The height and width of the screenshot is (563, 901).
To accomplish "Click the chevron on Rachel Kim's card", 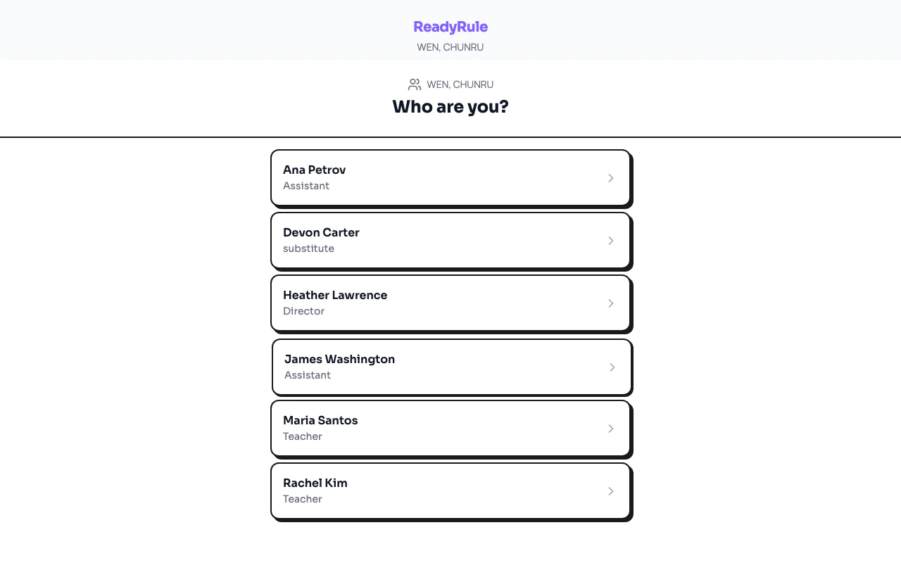I will (610, 491).
